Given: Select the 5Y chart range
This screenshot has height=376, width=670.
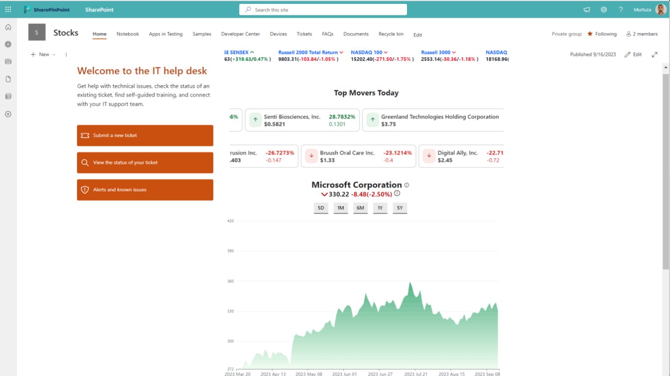Looking at the screenshot, I should (400, 208).
